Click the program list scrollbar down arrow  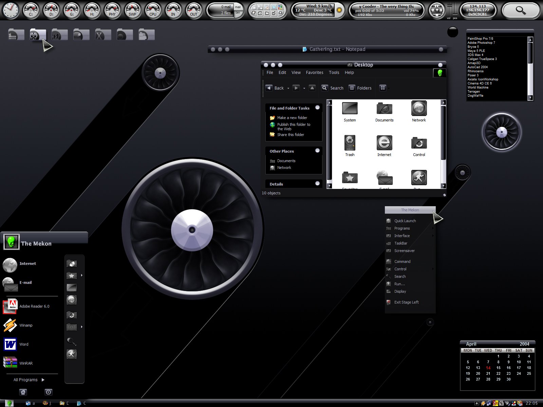(530, 98)
